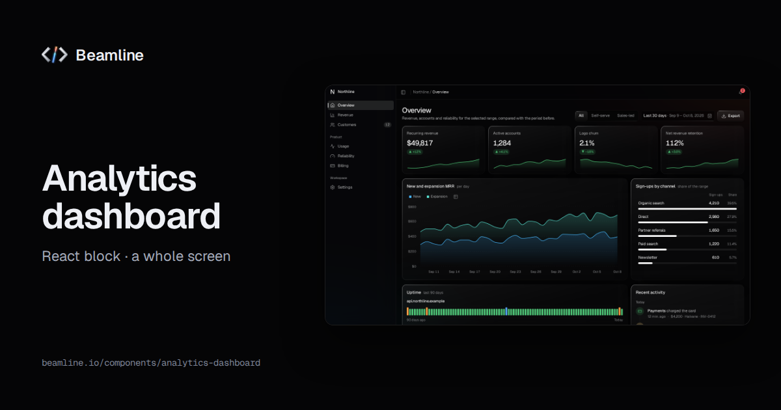Open the Customers sidebar item
Image resolution: width=781 pixels, height=410 pixels.
coord(361,125)
